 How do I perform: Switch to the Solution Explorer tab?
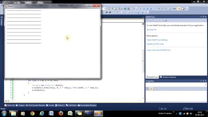click(x=168, y=77)
